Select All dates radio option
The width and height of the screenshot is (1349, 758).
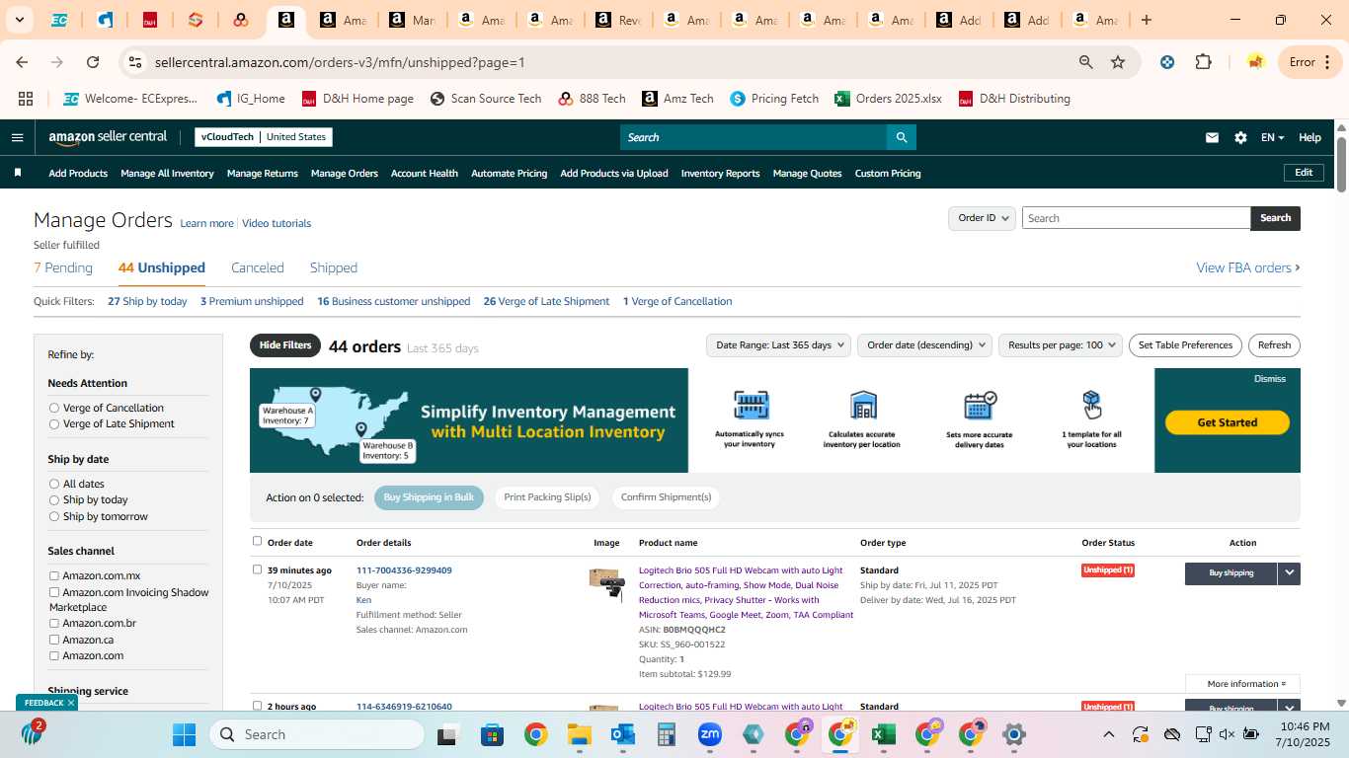point(54,484)
